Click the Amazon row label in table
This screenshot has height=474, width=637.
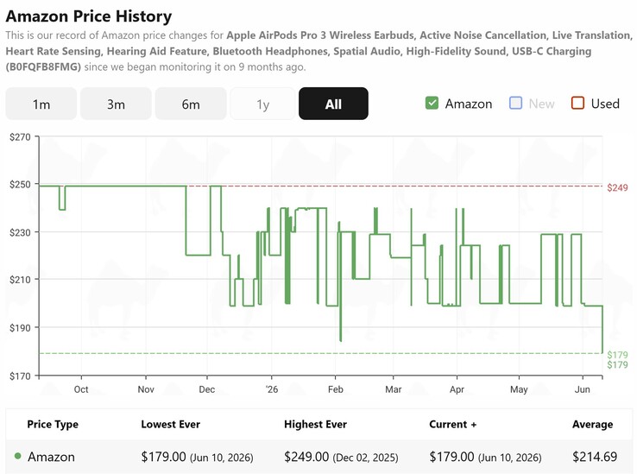pyautogui.click(x=51, y=457)
